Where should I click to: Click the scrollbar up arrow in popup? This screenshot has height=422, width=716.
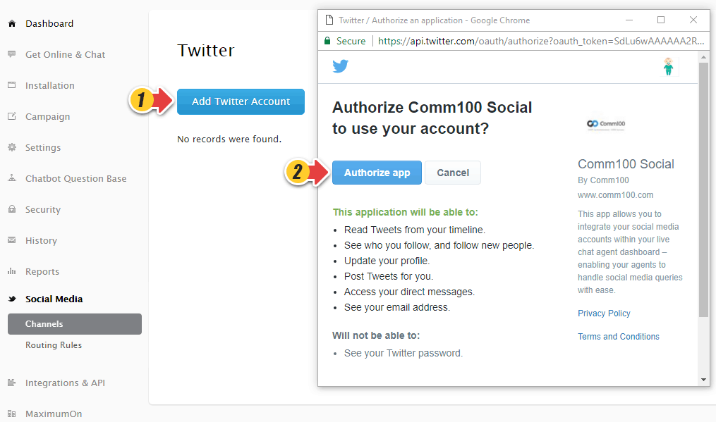(x=703, y=57)
